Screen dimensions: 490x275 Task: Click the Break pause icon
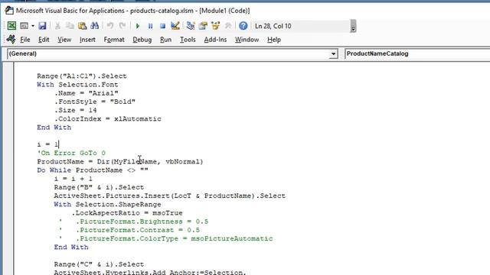[x=150, y=26]
